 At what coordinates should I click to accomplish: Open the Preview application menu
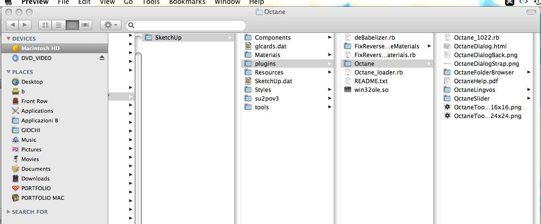click(34, 2)
